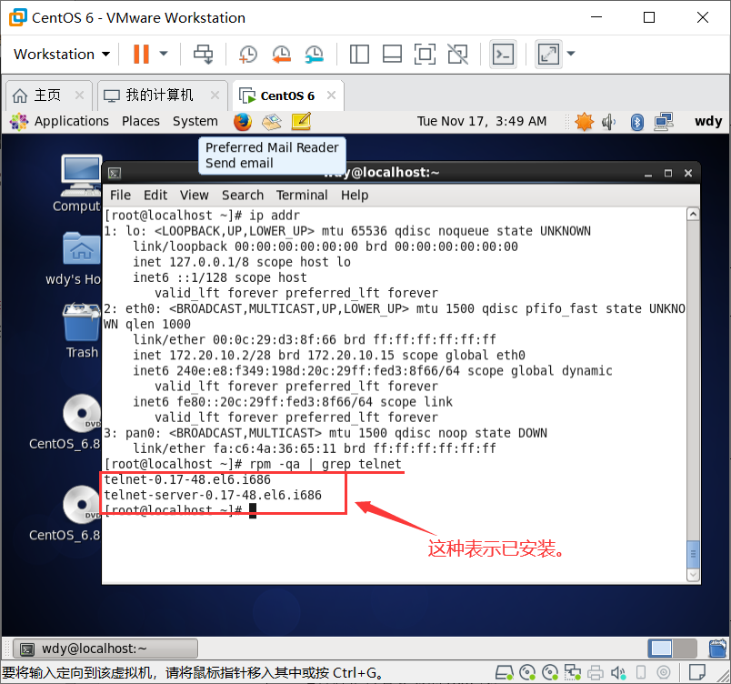731x684 pixels.
Task: Click the wdy user menu
Action: [708, 121]
